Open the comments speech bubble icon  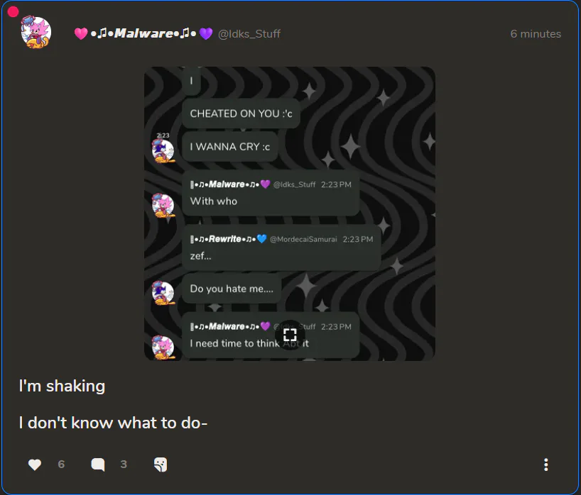(x=98, y=465)
